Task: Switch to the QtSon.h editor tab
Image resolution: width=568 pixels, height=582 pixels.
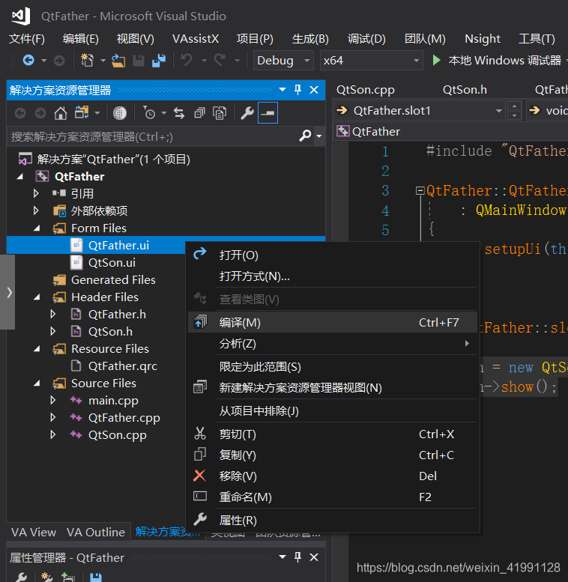Action: (465, 90)
